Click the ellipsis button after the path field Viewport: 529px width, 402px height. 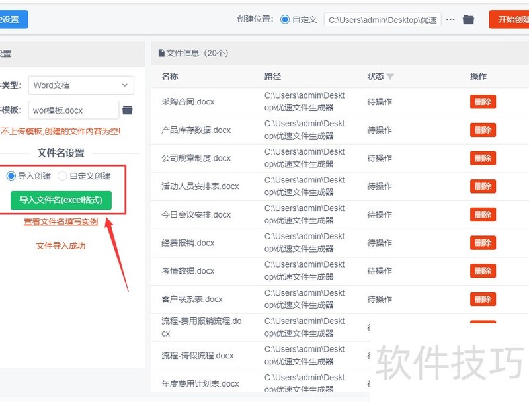450,20
